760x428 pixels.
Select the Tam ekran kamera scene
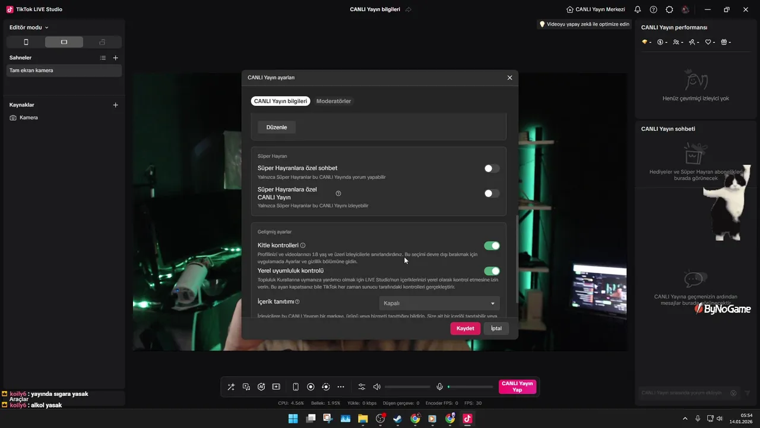coord(64,70)
